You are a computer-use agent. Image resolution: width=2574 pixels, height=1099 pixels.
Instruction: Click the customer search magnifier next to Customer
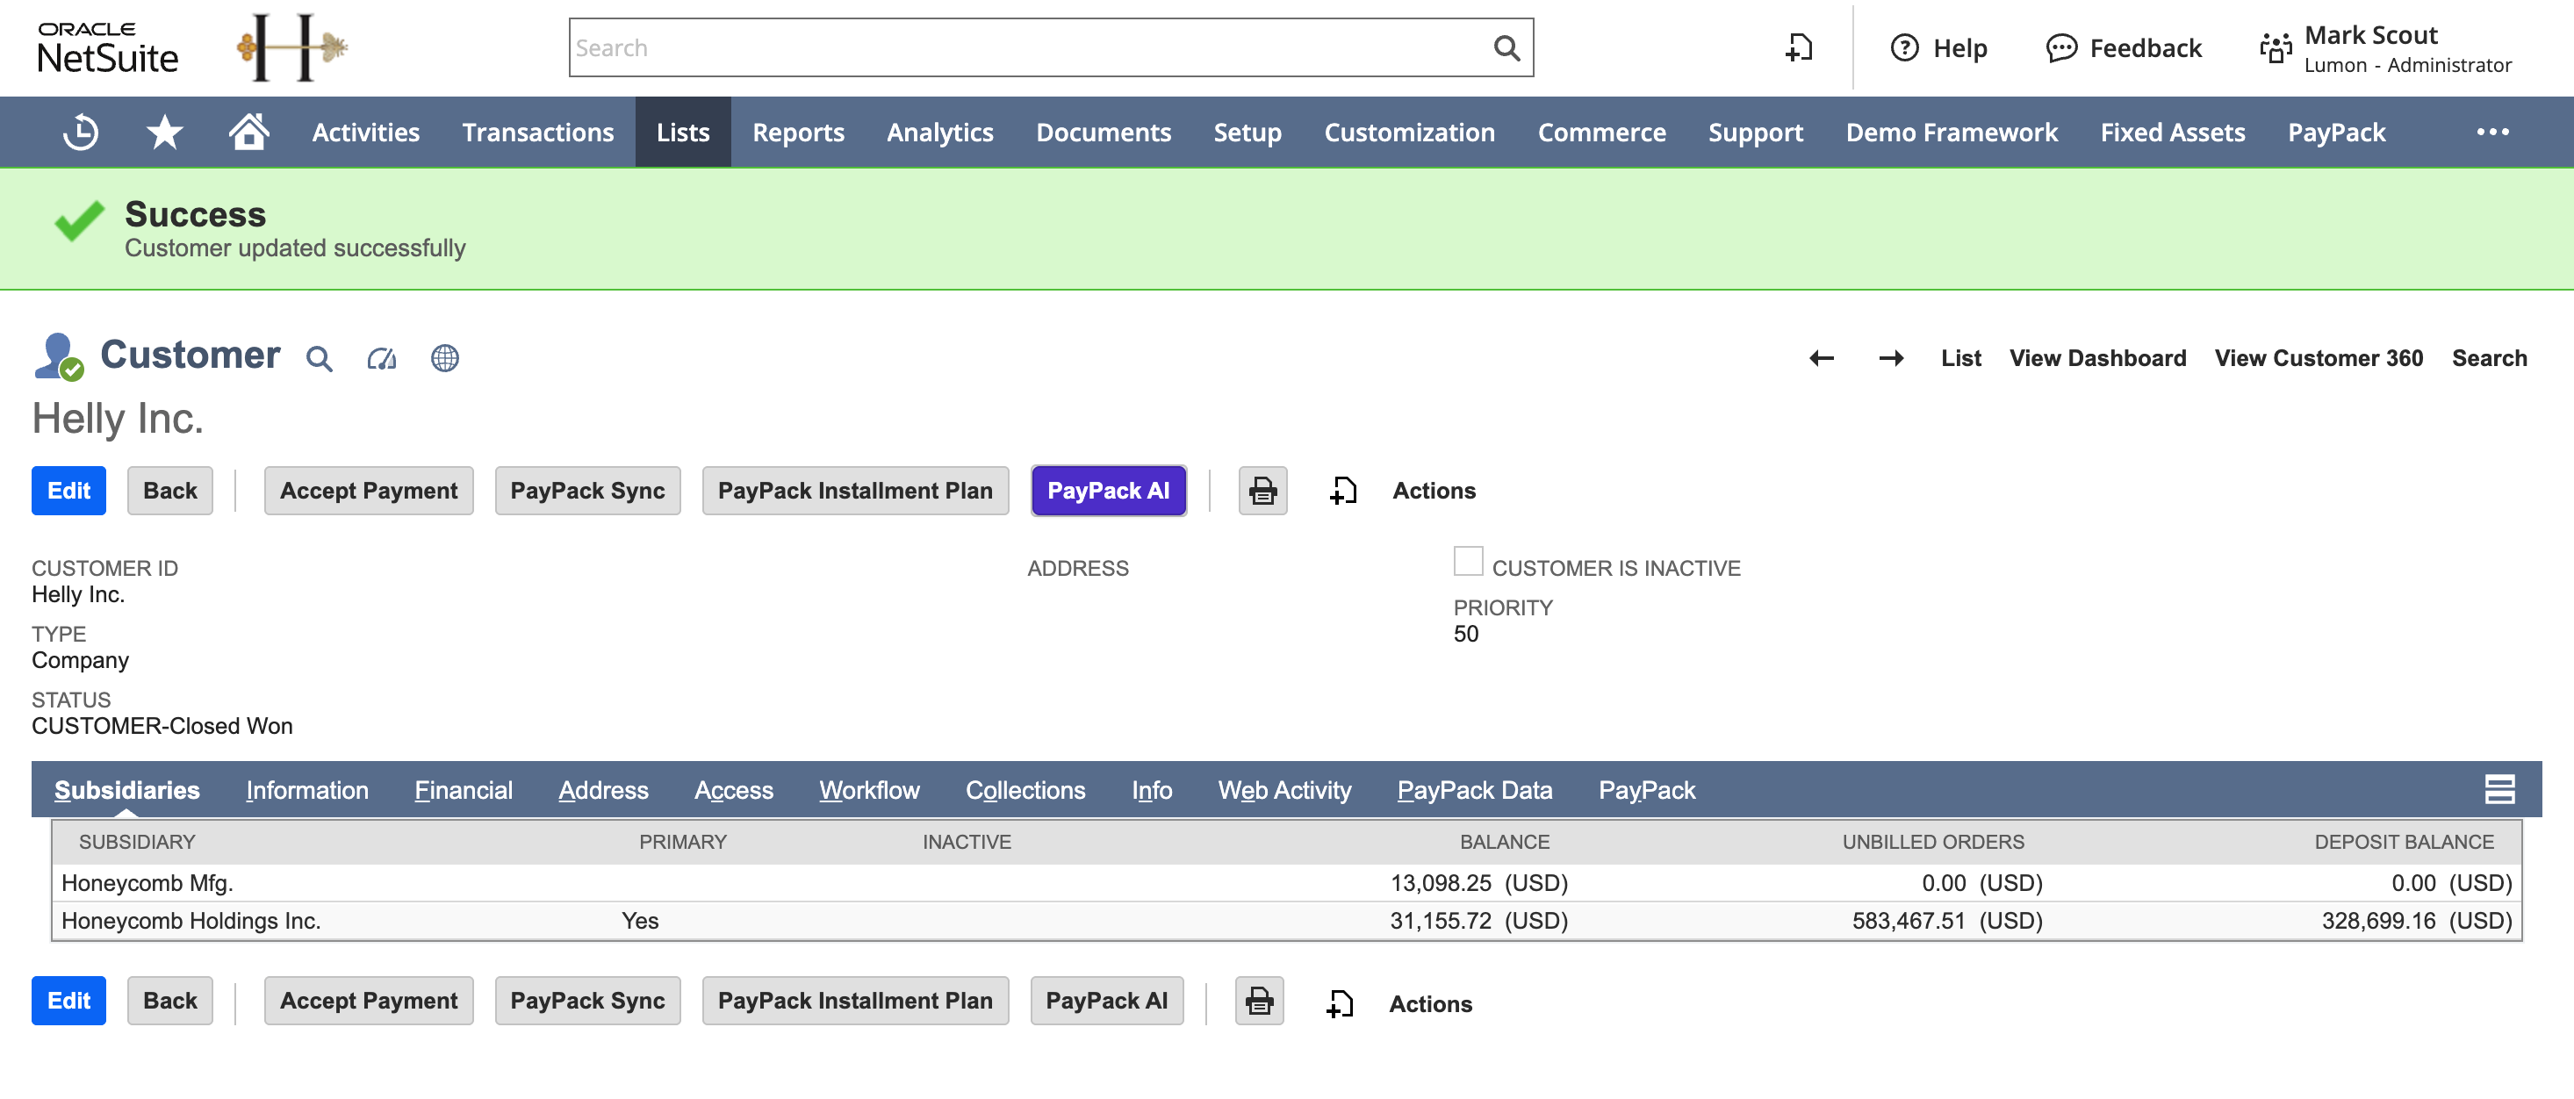[319, 357]
